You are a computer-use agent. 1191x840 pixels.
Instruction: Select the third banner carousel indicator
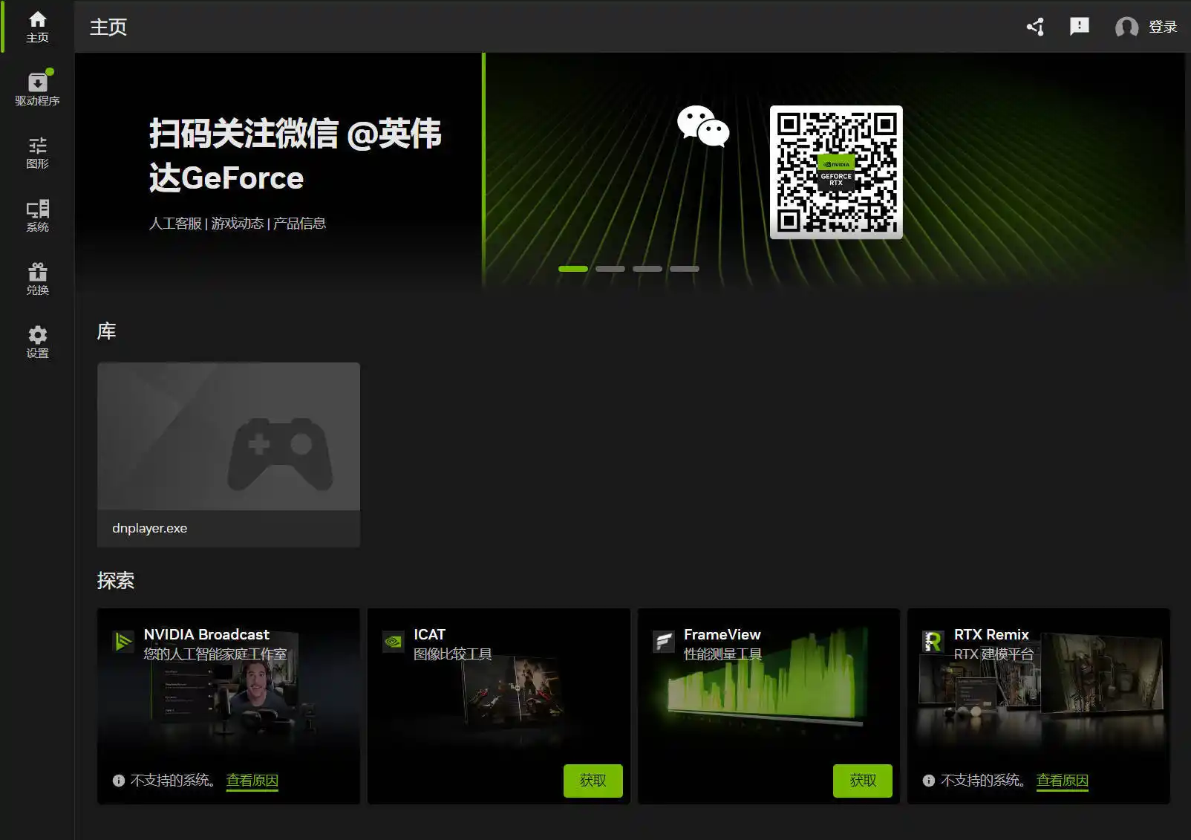click(647, 269)
